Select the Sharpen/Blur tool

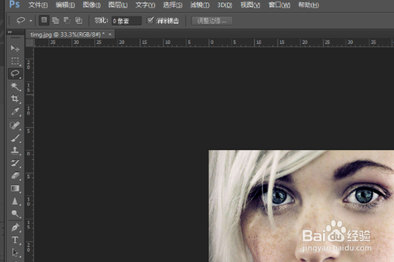pyautogui.click(x=15, y=201)
